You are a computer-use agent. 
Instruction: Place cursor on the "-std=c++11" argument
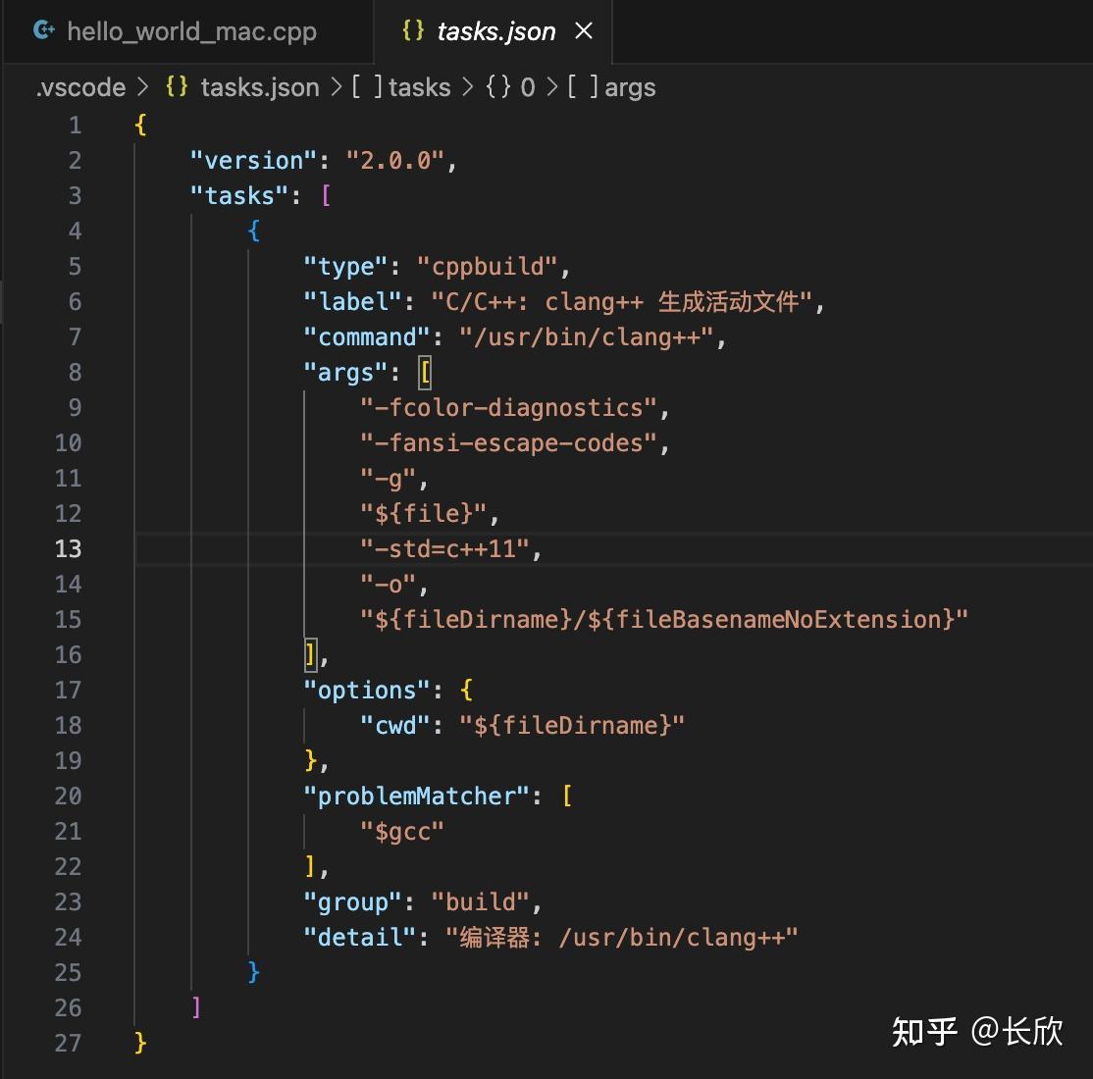point(446,548)
